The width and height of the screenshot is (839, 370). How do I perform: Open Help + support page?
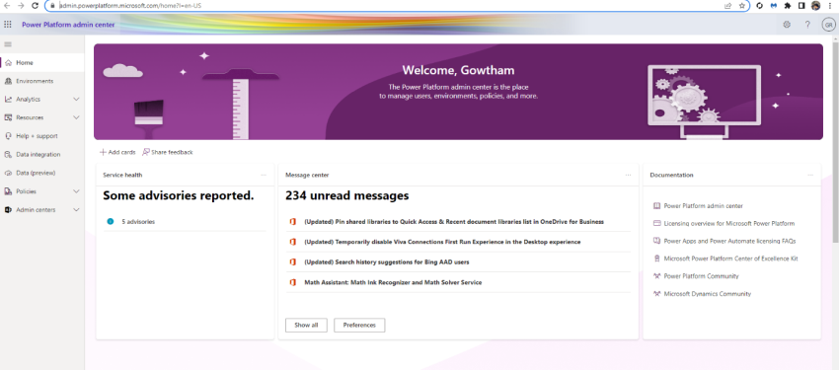coord(42,136)
